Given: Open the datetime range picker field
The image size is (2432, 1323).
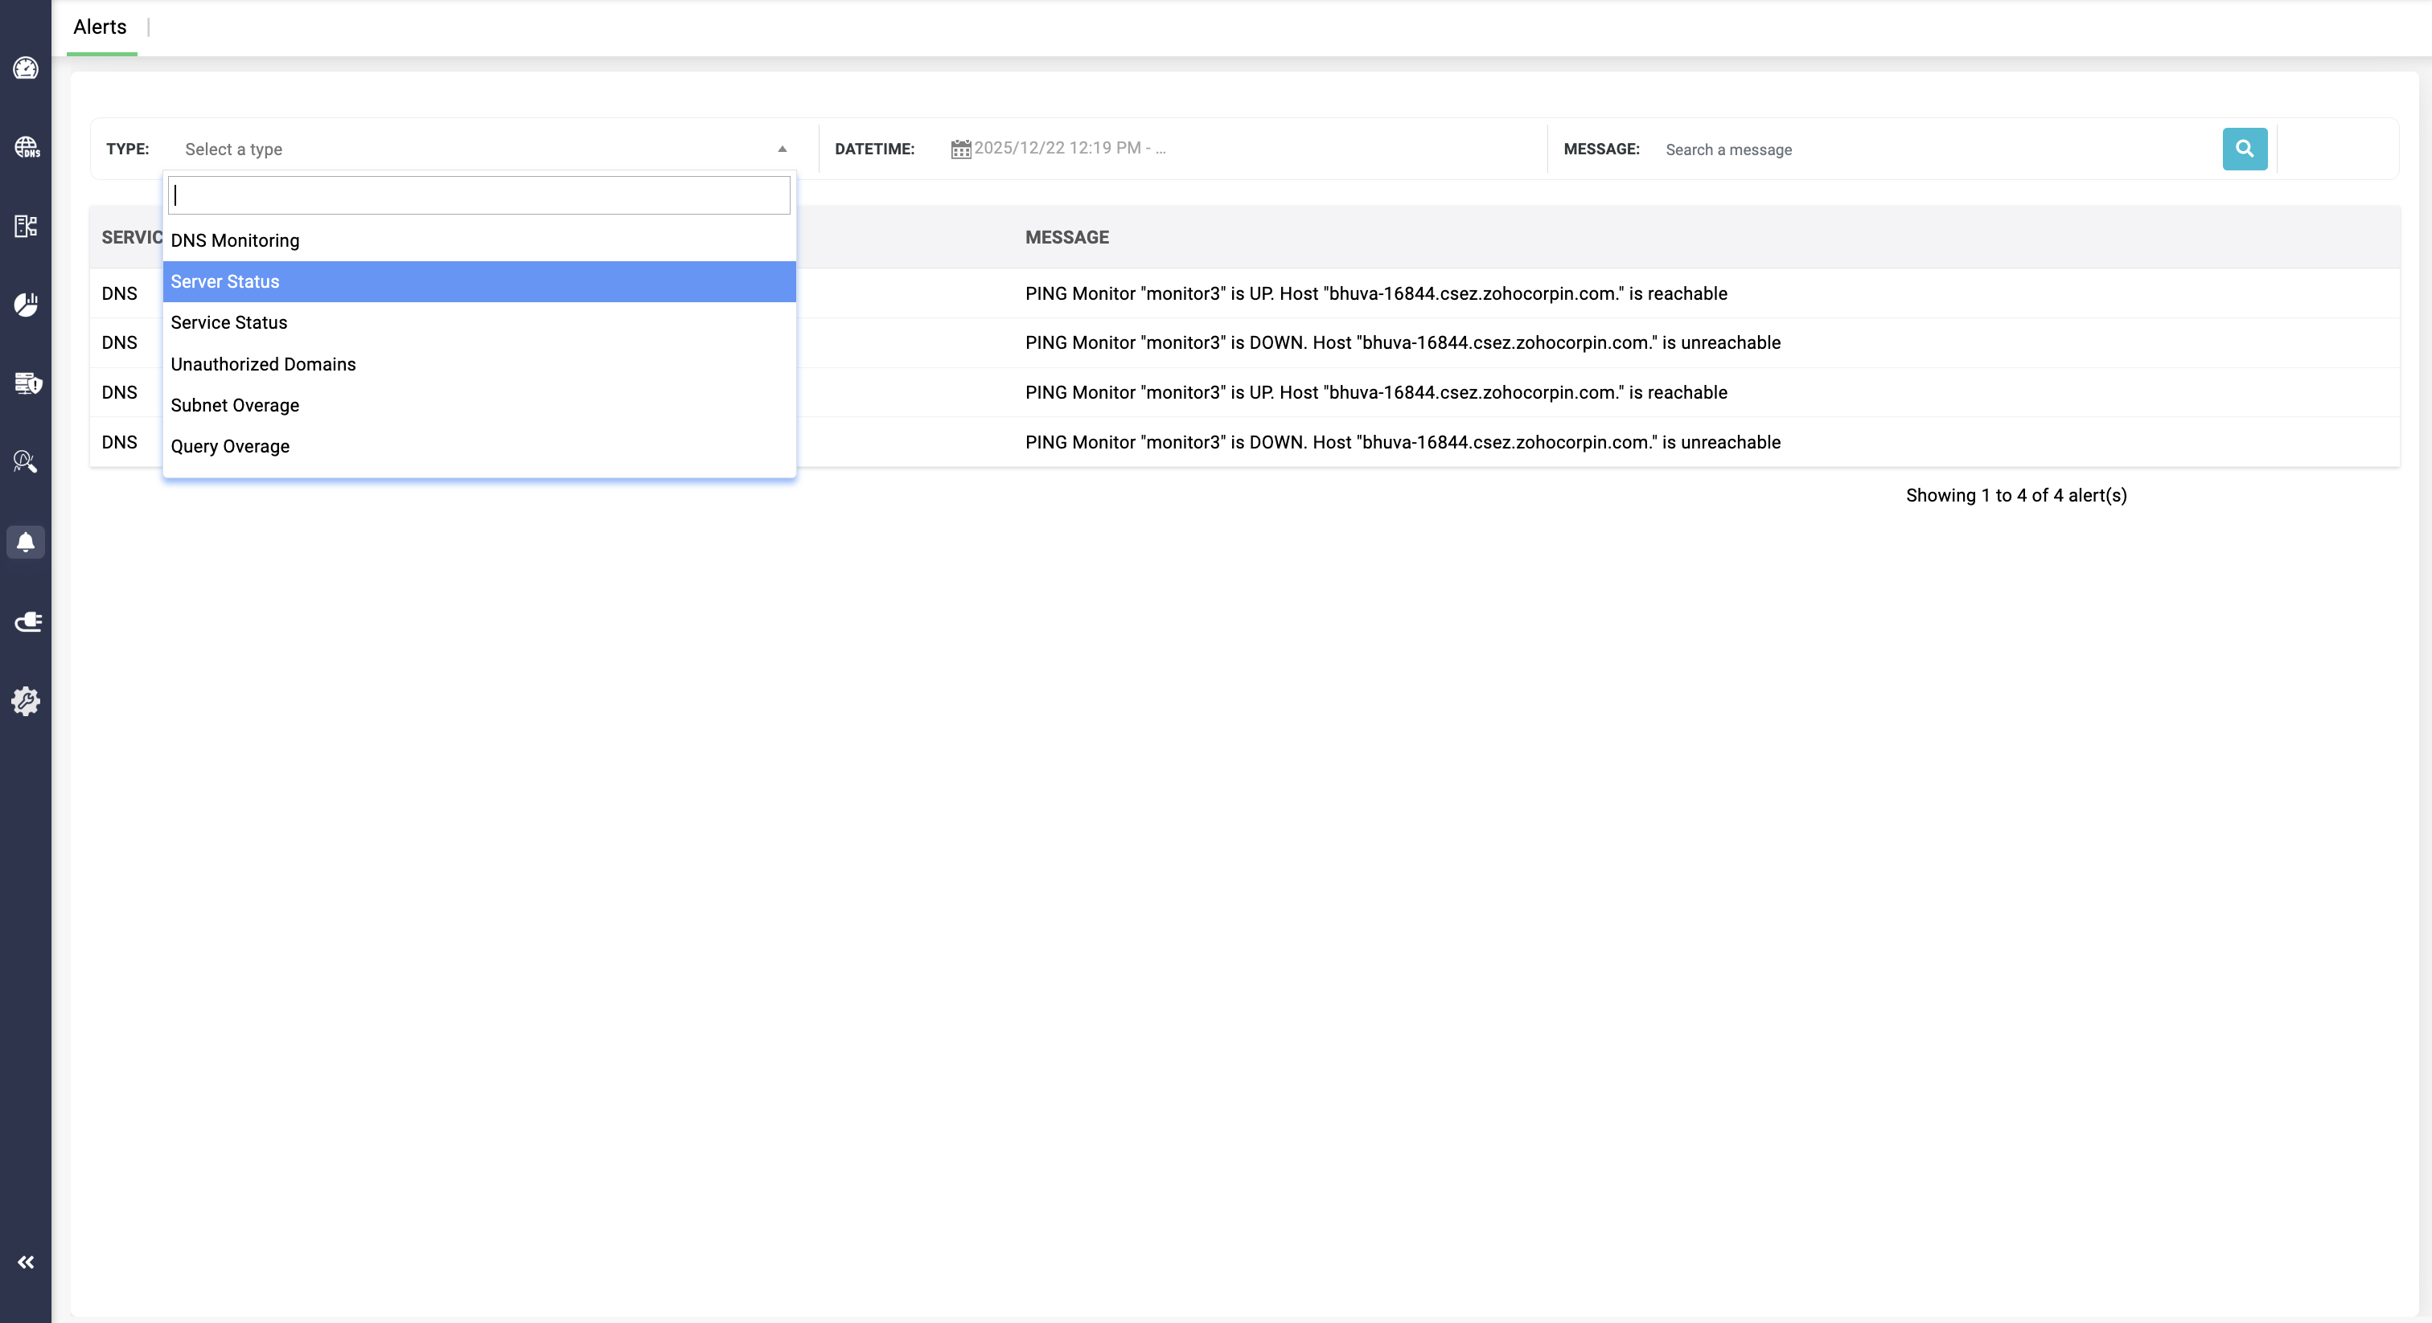Looking at the screenshot, I should click(1069, 148).
